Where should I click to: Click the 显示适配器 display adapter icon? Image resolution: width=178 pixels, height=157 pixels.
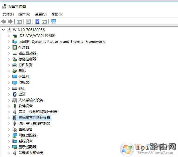tap(15, 147)
